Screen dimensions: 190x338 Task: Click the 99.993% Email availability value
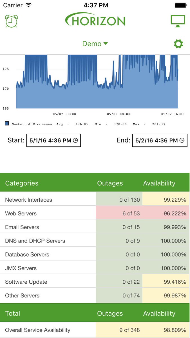[175, 227]
